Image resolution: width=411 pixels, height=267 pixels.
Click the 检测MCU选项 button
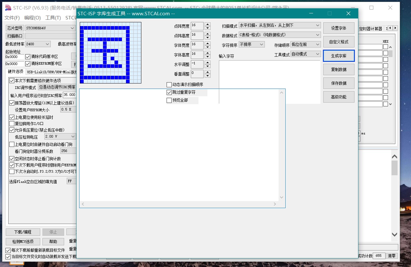coord(23,242)
